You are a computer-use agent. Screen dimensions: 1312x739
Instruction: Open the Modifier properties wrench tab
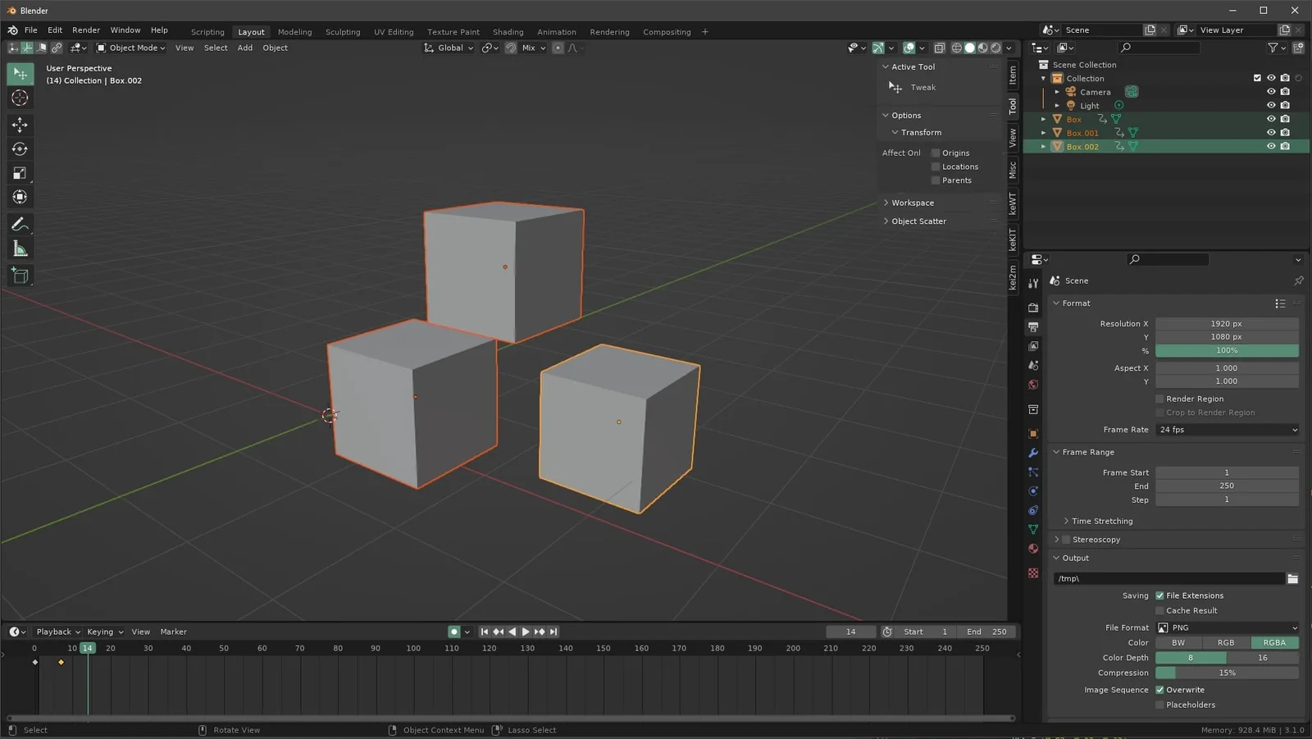point(1032,453)
